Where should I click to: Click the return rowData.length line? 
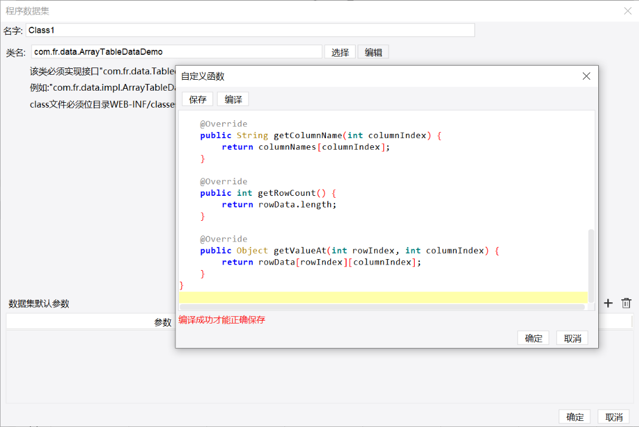[x=279, y=204]
